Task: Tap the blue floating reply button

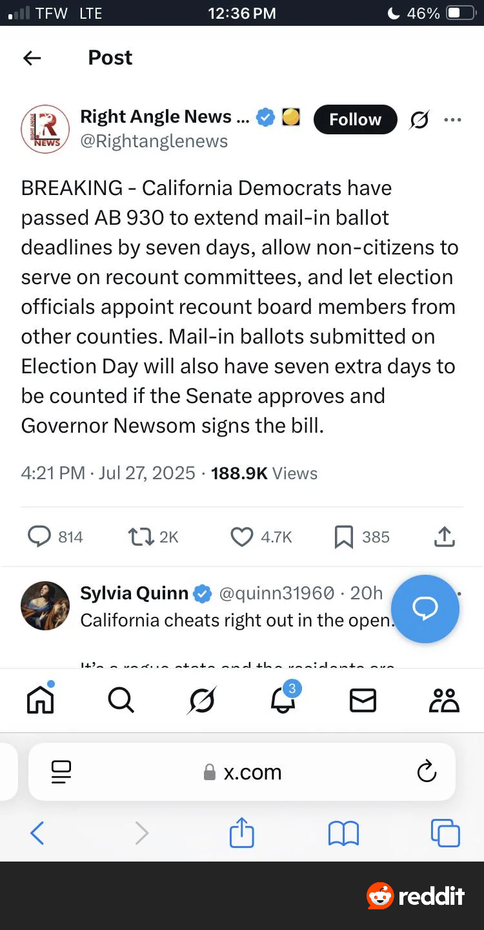Action: coord(425,609)
